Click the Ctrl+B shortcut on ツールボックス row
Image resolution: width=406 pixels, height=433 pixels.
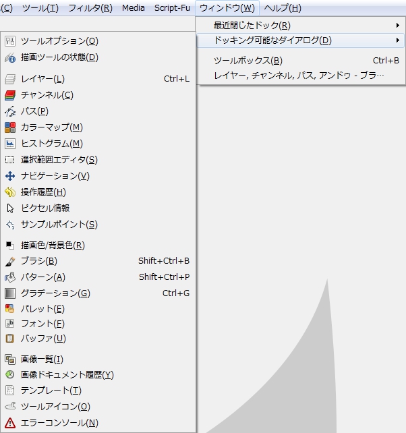[x=386, y=61]
